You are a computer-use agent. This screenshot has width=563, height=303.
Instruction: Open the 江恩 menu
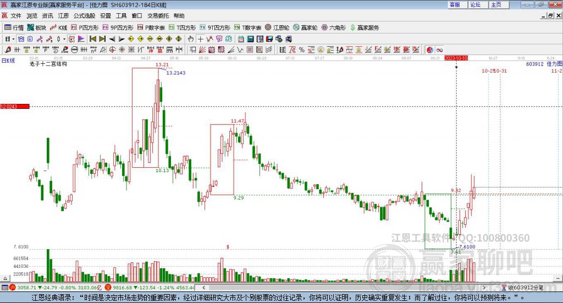click(x=63, y=16)
